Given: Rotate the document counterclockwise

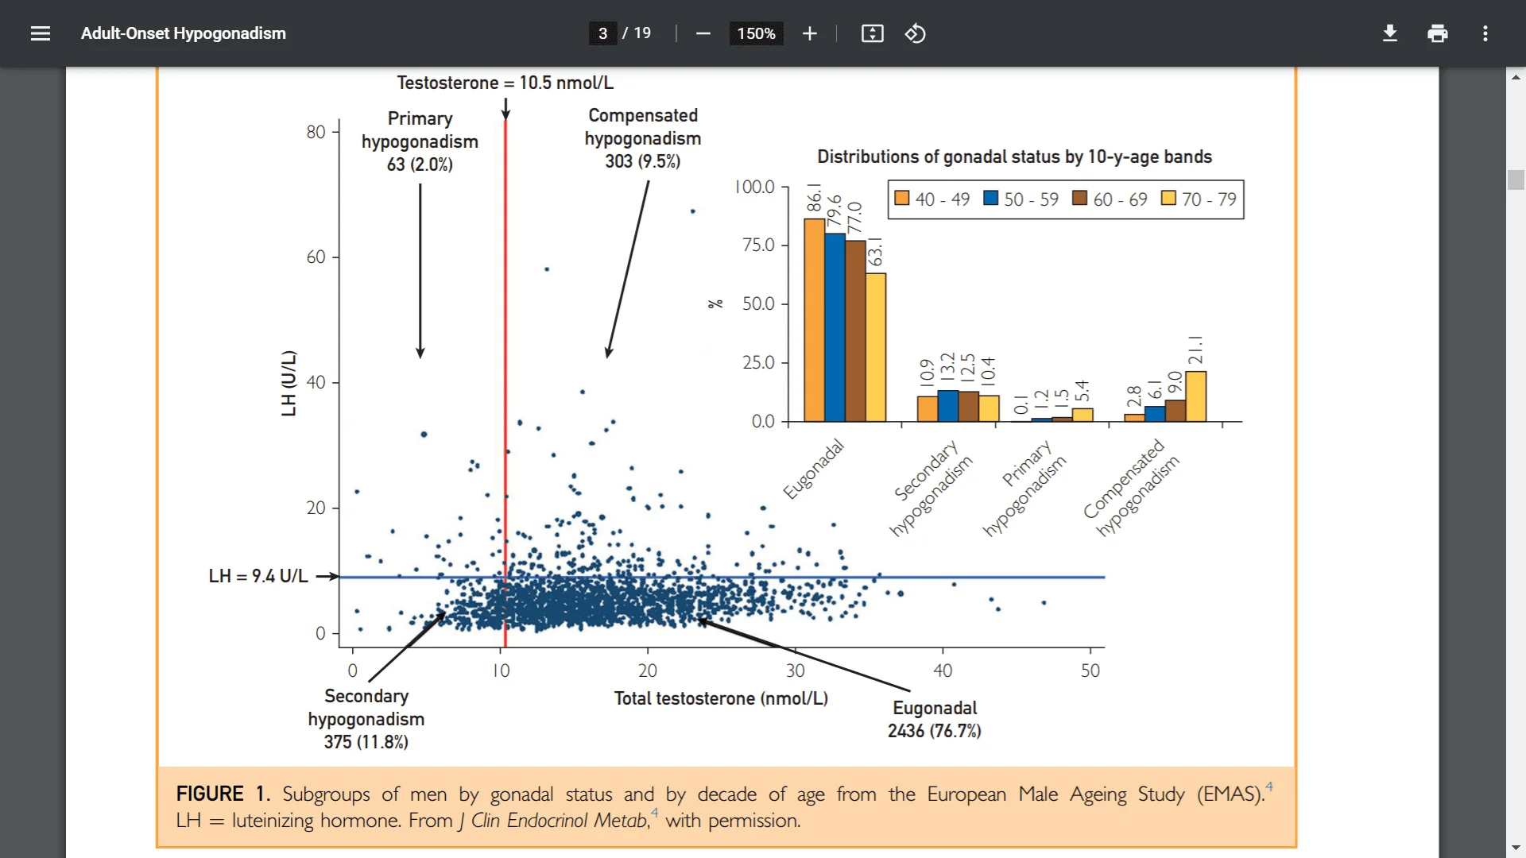Looking at the screenshot, I should [x=916, y=33].
